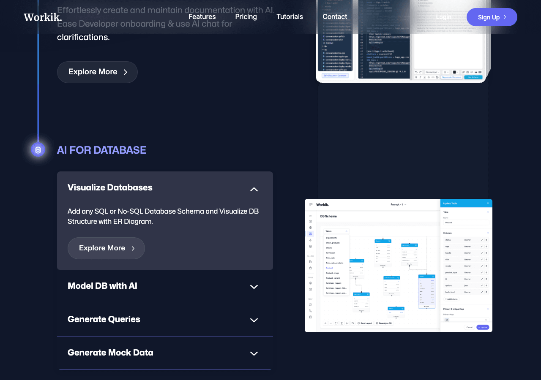The height and width of the screenshot is (380, 541).
Task: Click the database icon beside AI FOR DATABASE
Action: pos(38,149)
